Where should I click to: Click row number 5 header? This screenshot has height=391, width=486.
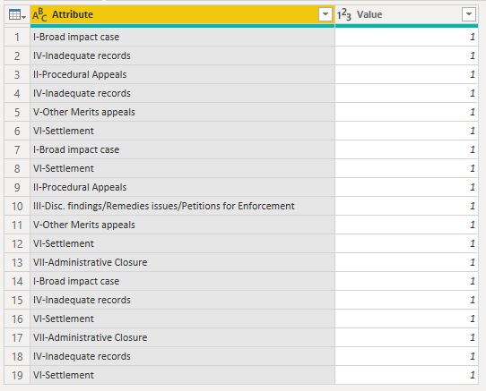click(x=17, y=112)
